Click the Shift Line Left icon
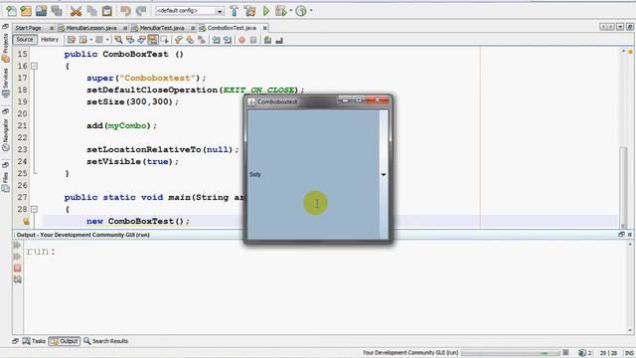636x358 pixels. tap(216, 40)
